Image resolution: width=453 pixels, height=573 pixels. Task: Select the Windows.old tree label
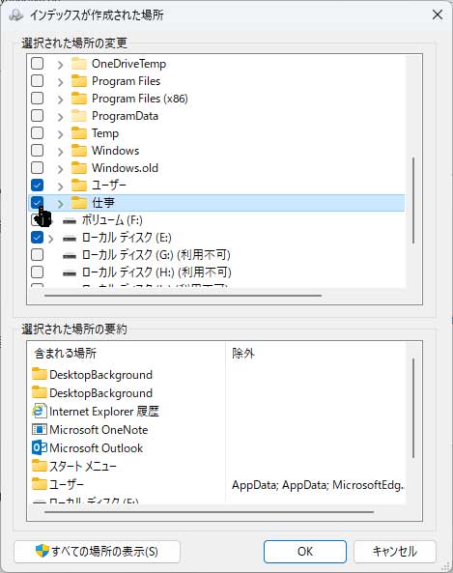125,168
